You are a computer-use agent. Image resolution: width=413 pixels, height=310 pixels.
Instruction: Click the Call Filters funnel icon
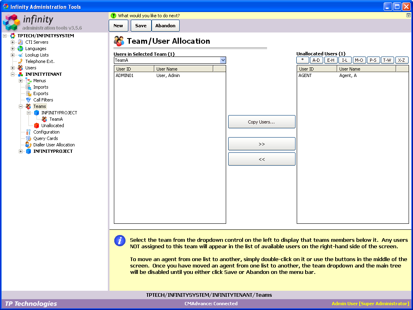pos(28,100)
